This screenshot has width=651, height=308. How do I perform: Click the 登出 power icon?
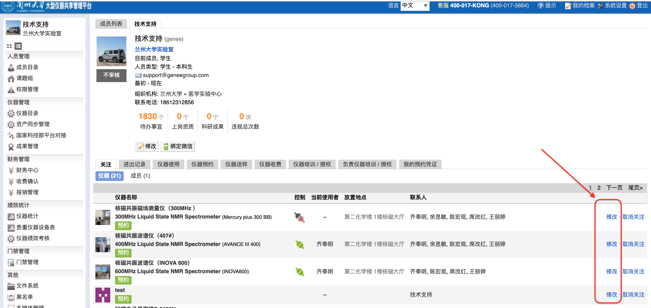[x=632, y=6]
